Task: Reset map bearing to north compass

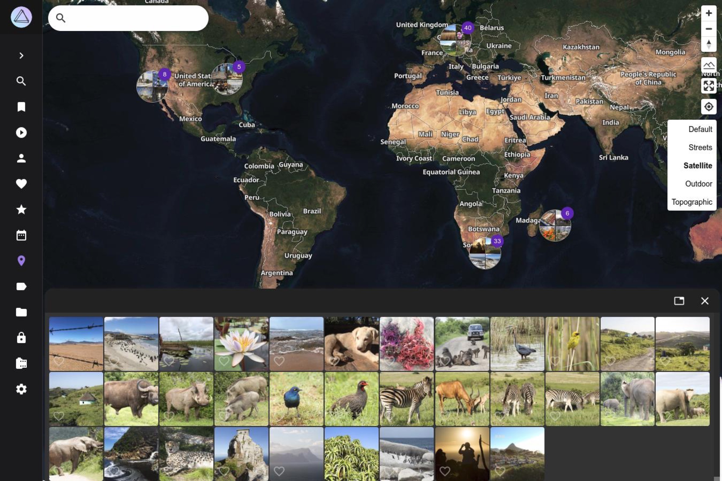Action: (708, 44)
